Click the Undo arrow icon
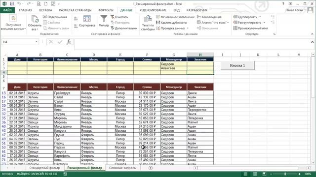Viewport: 316px width, 177px height. tap(19, 3)
